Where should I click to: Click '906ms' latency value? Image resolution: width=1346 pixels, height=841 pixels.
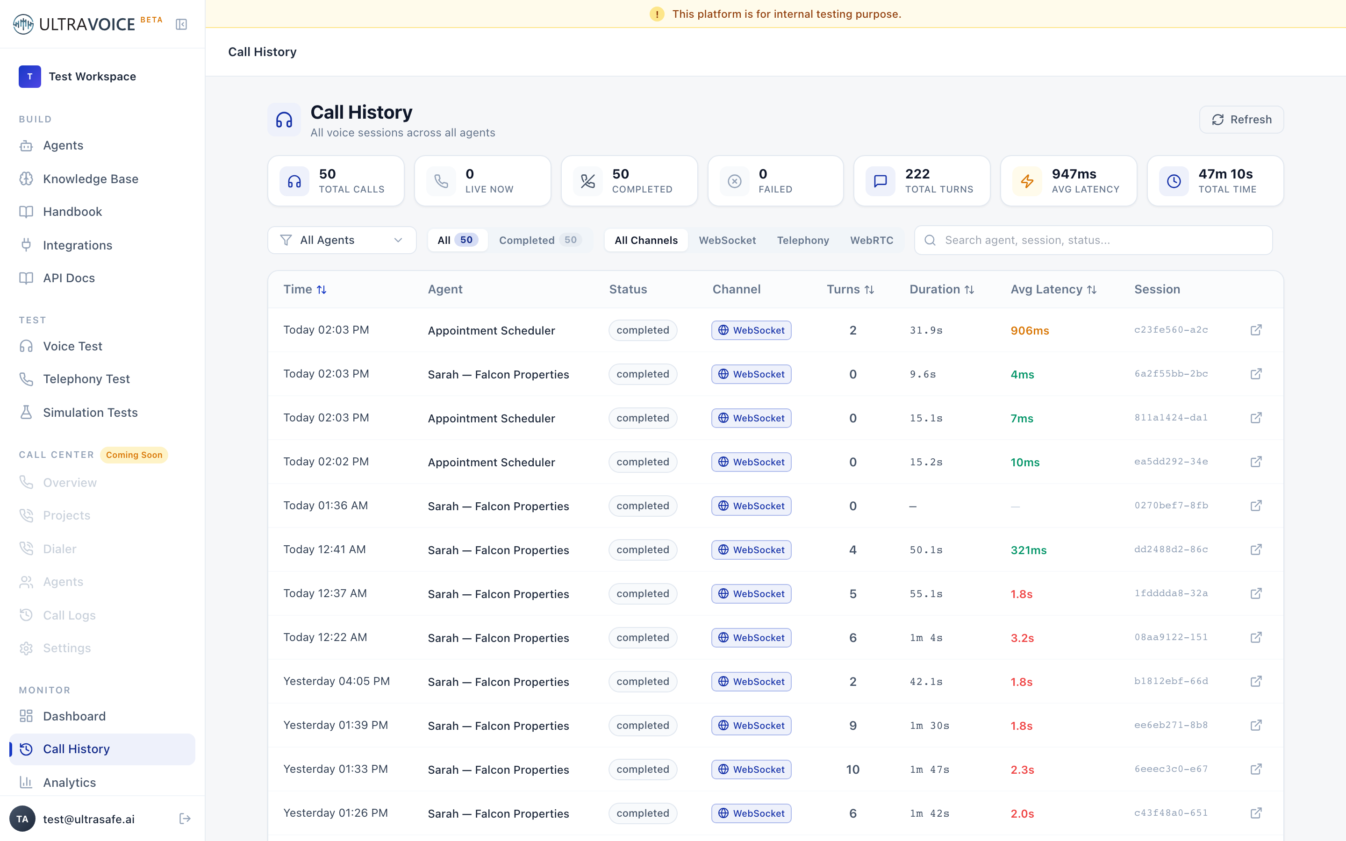point(1030,330)
